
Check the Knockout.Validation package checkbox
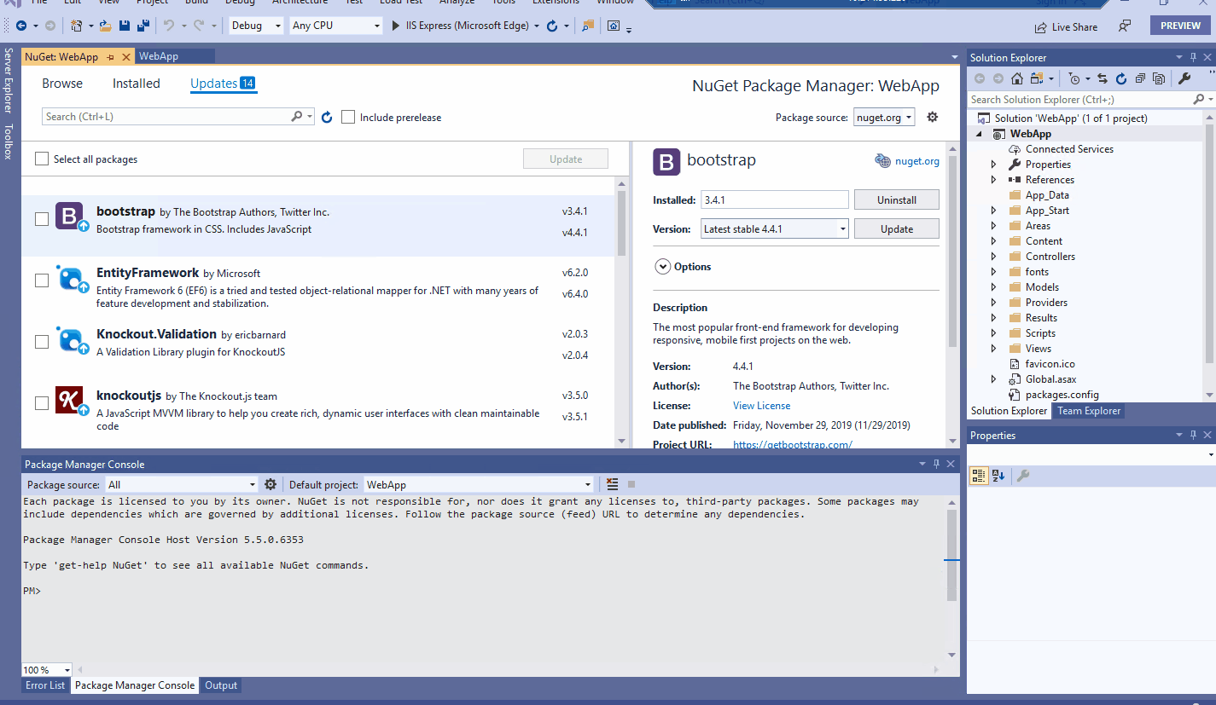point(42,342)
